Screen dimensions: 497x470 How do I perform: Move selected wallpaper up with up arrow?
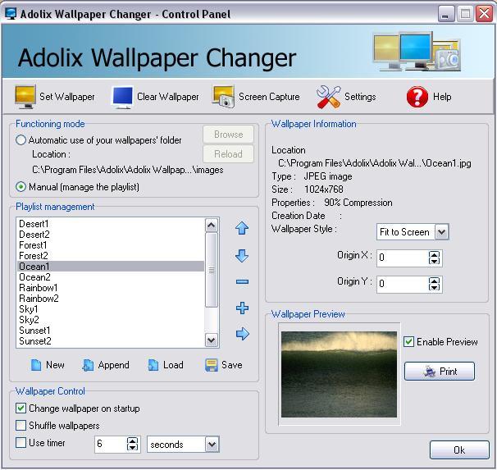(x=242, y=228)
